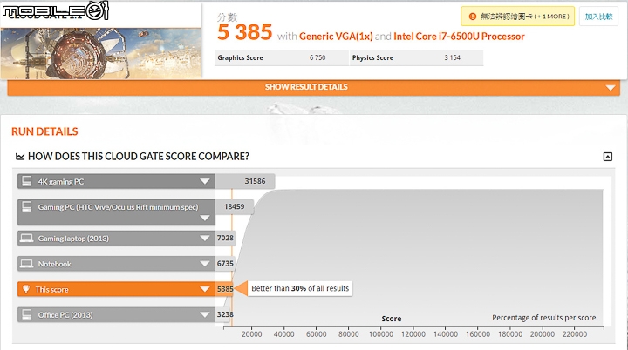The height and width of the screenshot is (350, 628).
Task: Click the Graphics Score label
Action: (x=240, y=57)
